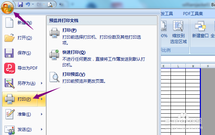Screen dimensions: 215x135
Task: Open the 开发工具 ribbon tab
Action: [167, 14]
